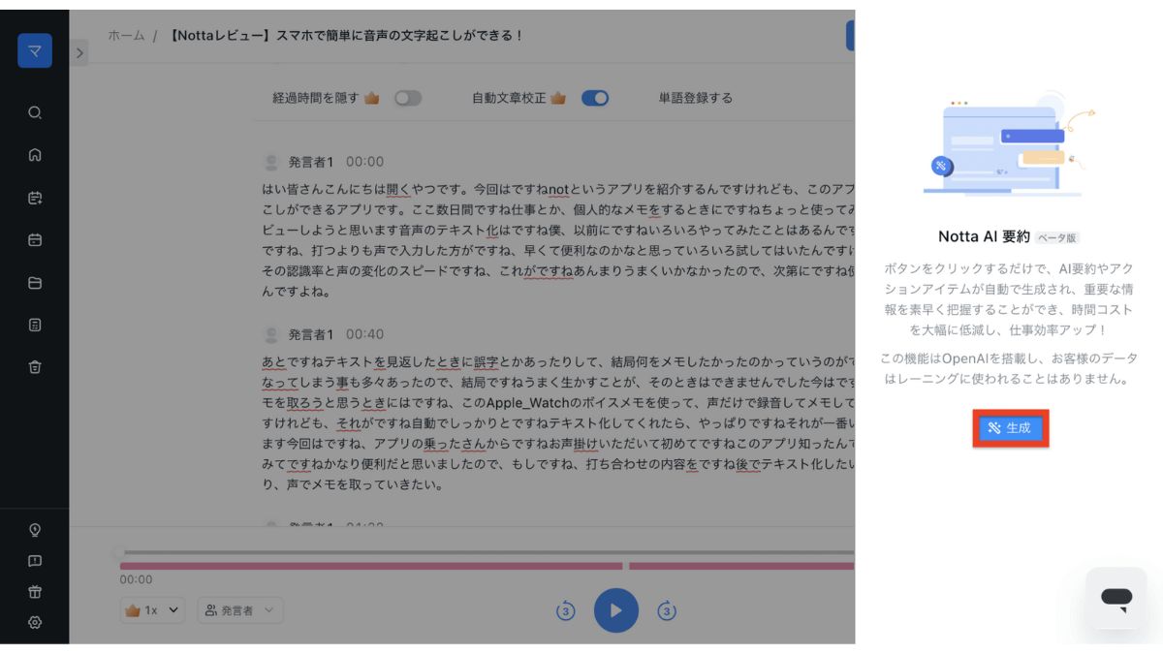Open settings gear icon in sidebar
The width and height of the screenshot is (1163, 654).
pyautogui.click(x=35, y=623)
